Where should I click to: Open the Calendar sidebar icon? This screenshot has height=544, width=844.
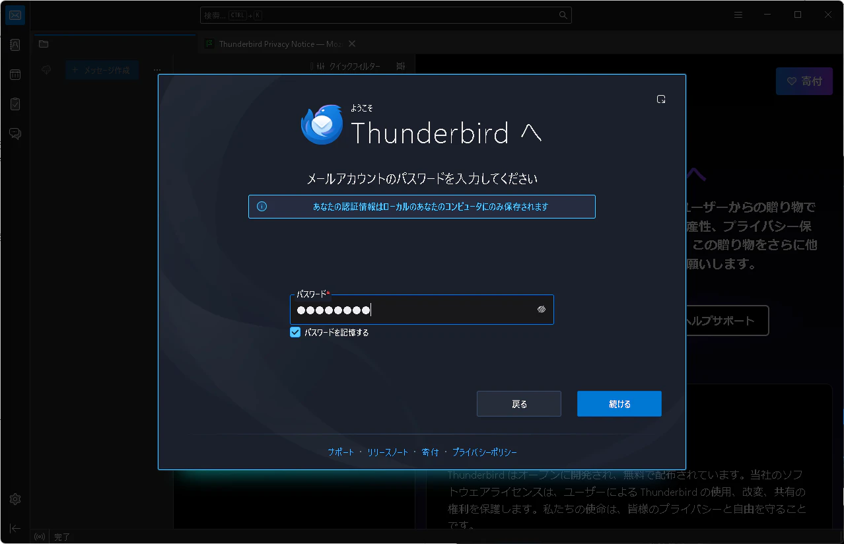tap(15, 75)
